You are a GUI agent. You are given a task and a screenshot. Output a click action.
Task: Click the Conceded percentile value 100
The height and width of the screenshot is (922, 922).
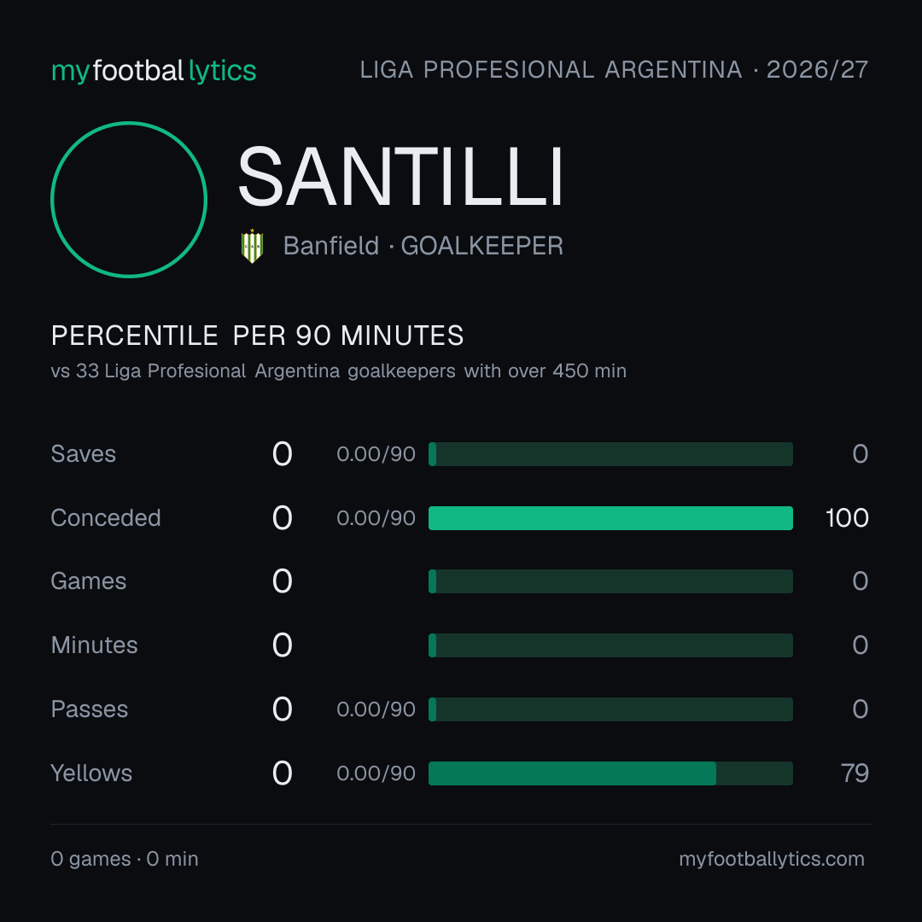[847, 518]
